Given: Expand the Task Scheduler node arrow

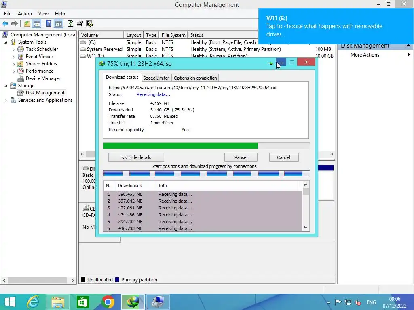Looking at the screenshot, I should coord(13,49).
